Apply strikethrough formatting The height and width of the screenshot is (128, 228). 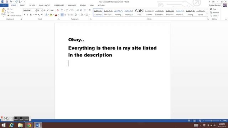tap(36, 15)
